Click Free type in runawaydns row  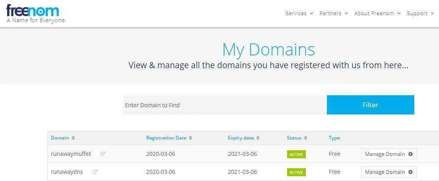pyautogui.click(x=334, y=172)
